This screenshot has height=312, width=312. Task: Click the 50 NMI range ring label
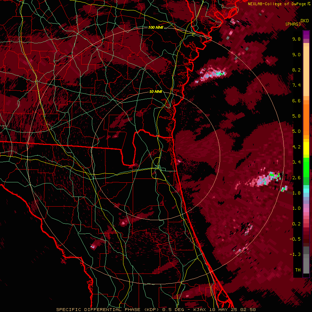156,92
